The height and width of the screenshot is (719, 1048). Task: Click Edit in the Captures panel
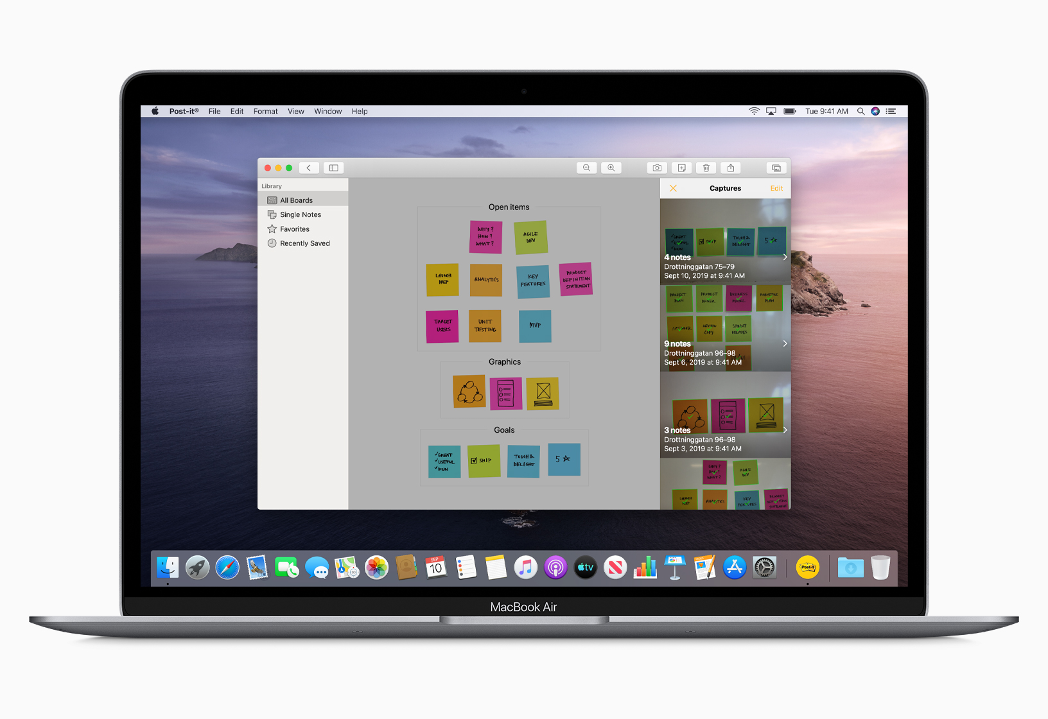[776, 188]
